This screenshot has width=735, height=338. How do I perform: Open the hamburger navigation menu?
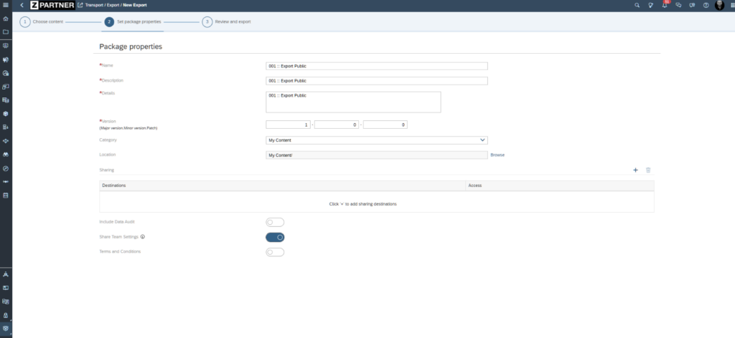6,5
